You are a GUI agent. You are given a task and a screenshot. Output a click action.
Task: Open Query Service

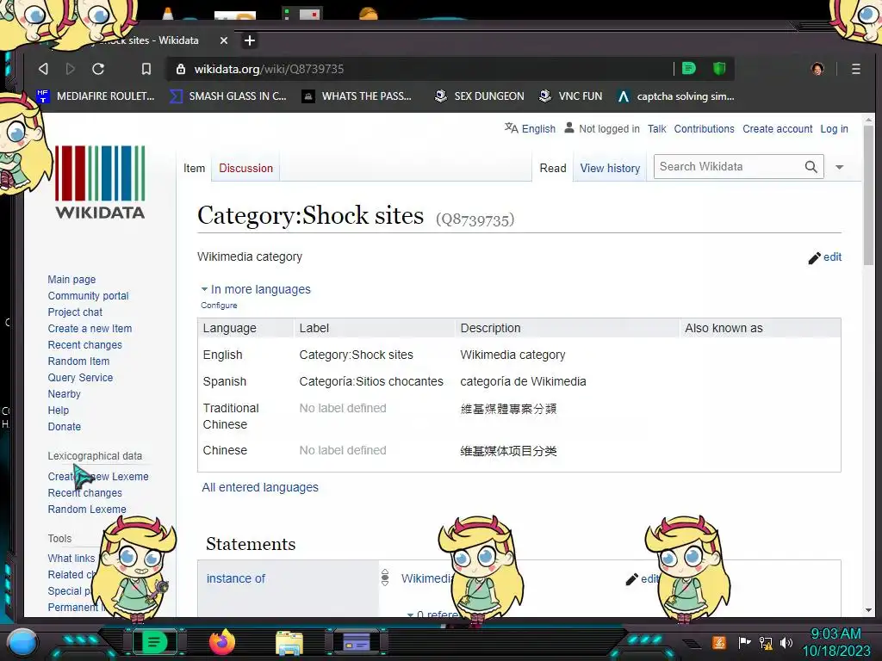coord(80,377)
